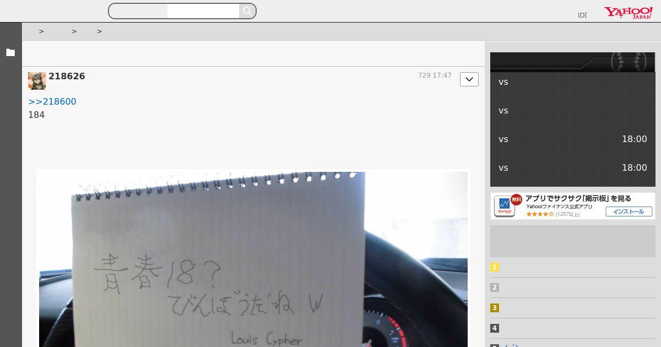
Task: Expand the post options dropdown arrow
Action: pos(469,79)
